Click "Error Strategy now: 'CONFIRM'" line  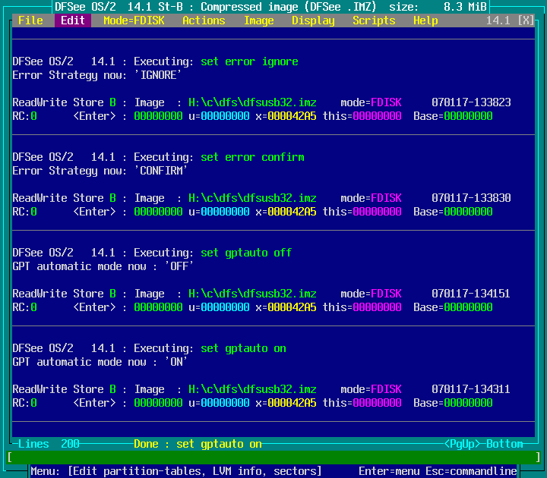click(100, 171)
